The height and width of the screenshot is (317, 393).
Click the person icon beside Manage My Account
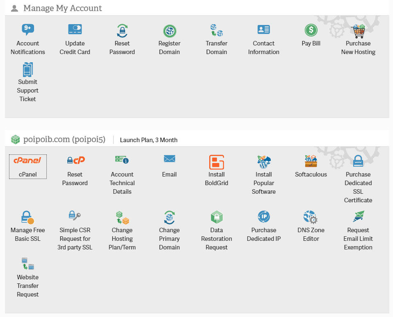pos(14,9)
